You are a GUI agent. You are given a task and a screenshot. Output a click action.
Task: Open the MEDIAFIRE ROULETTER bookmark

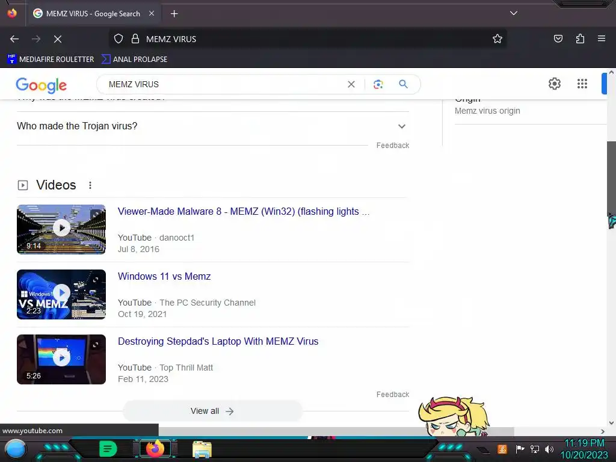coord(51,60)
